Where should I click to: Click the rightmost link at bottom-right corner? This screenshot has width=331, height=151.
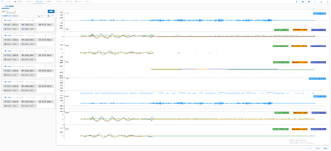tap(325, 148)
